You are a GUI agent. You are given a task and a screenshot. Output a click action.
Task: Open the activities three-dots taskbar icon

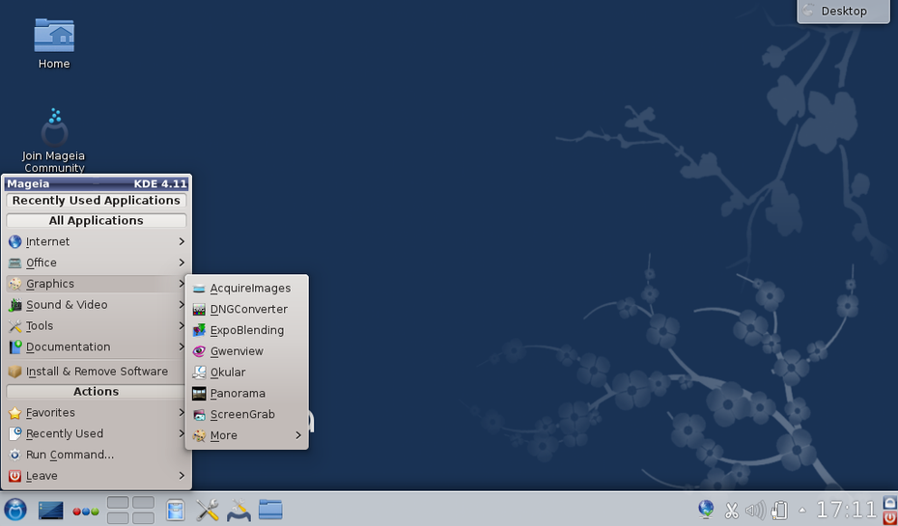click(86, 511)
